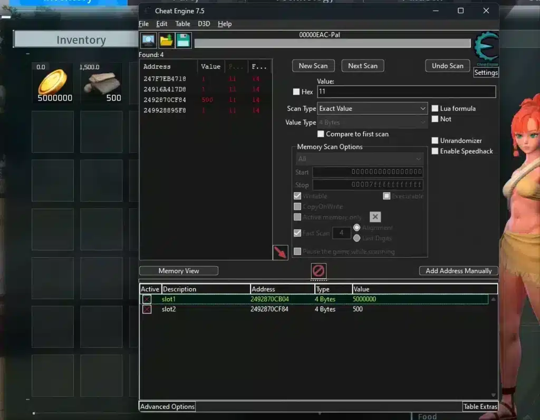The width and height of the screenshot is (540, 420).
Task: Click the Cheat Engine logo icon
Action: (486, 48)
